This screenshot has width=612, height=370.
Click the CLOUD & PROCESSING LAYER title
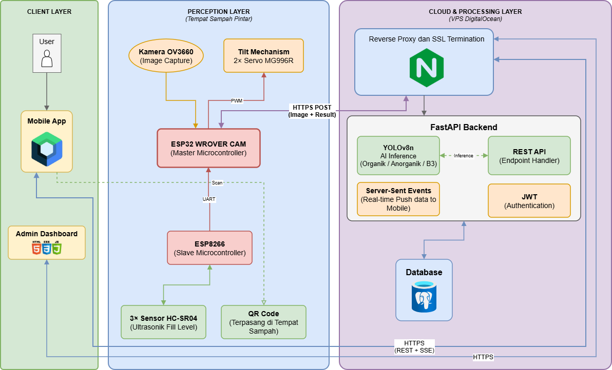point(475,12)
